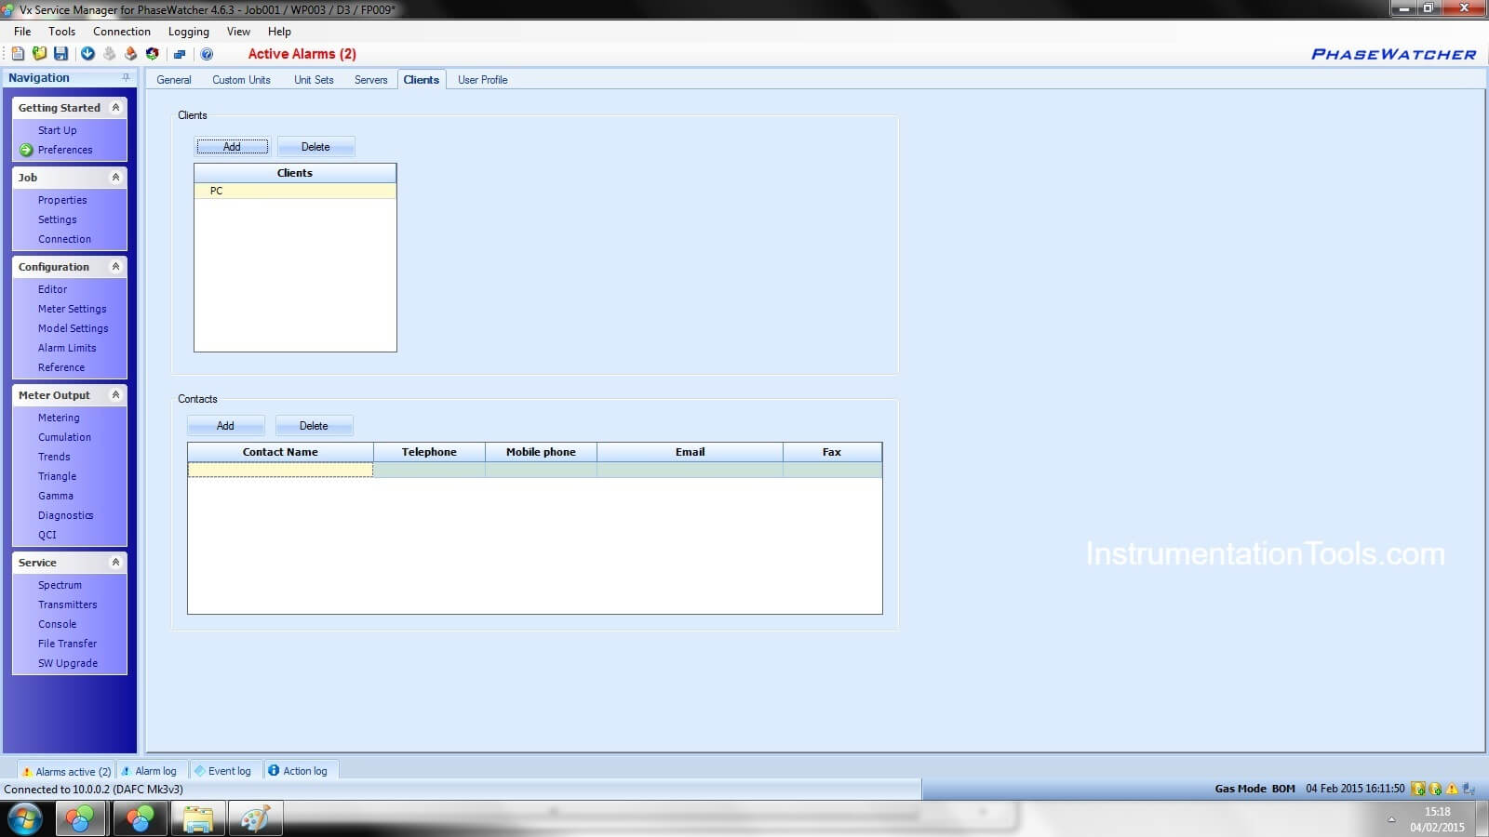Collapse the Configuration navigation group

coord(115,267)
